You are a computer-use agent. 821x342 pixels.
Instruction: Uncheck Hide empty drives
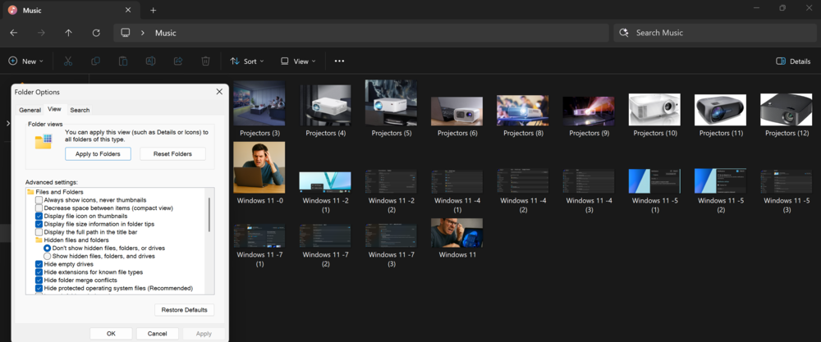[x=39, y=264]
